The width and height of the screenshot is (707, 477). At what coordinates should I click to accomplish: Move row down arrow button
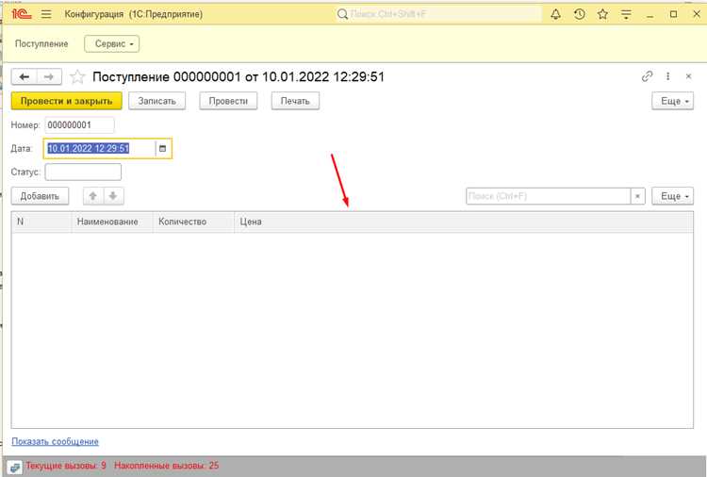[x=113, y=196]
